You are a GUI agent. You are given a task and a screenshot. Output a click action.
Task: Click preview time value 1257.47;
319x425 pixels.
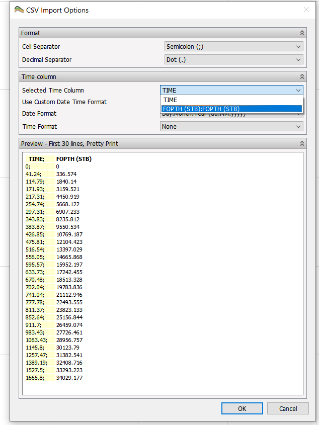point(36,355)
